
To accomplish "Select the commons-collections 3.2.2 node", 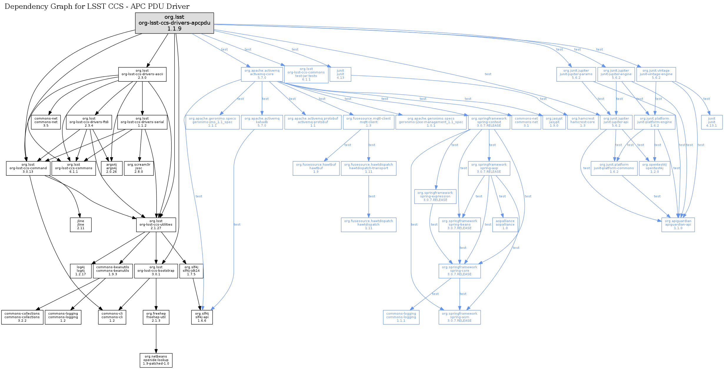I will click(x=22, y=317).
